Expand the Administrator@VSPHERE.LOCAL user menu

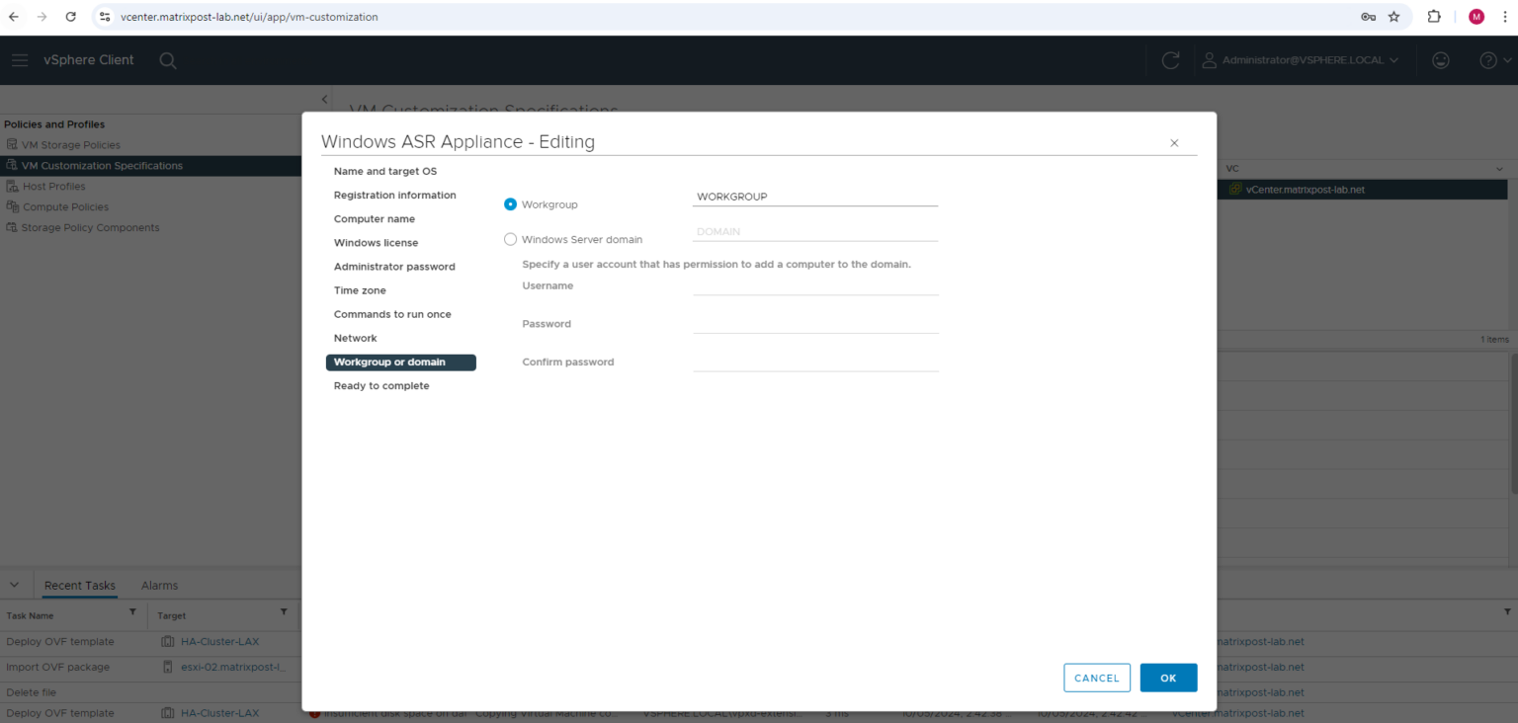(x=1300, y=59)
